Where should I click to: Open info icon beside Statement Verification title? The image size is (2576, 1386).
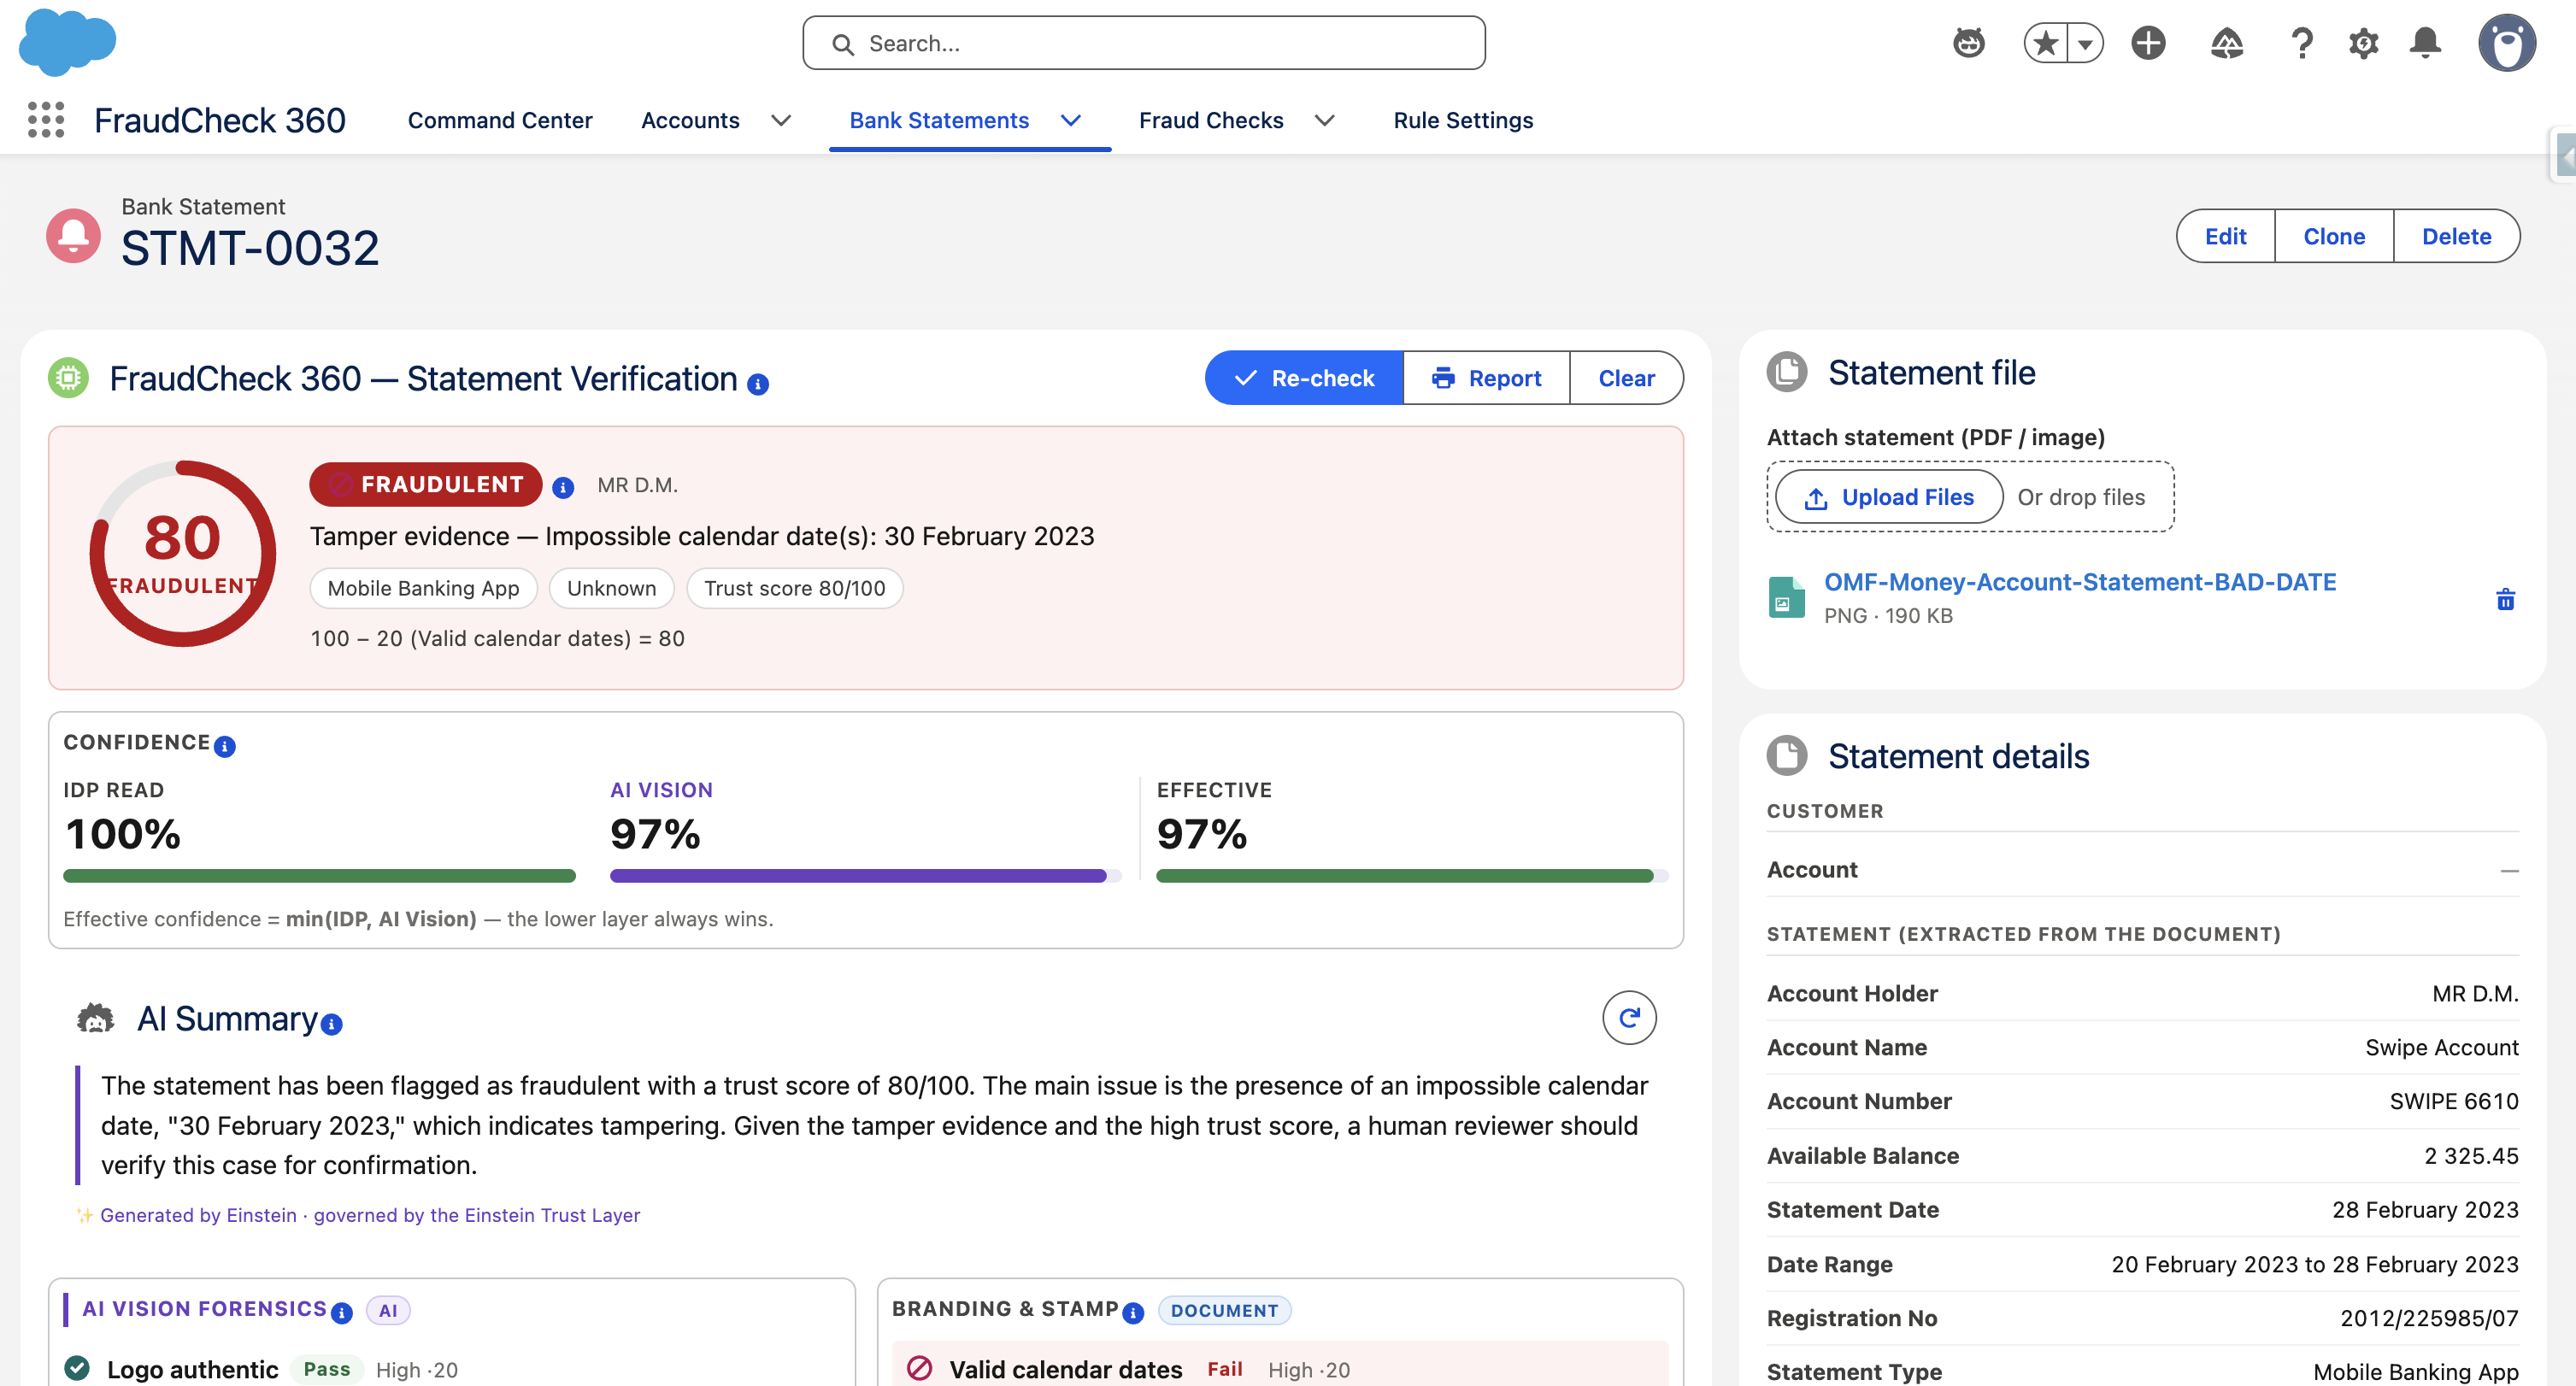pos(758,384)
